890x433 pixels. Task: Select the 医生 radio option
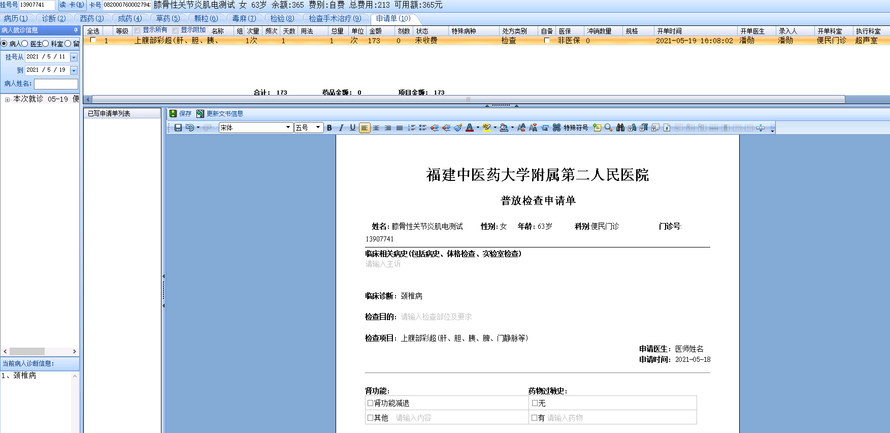tap(24, 44)
